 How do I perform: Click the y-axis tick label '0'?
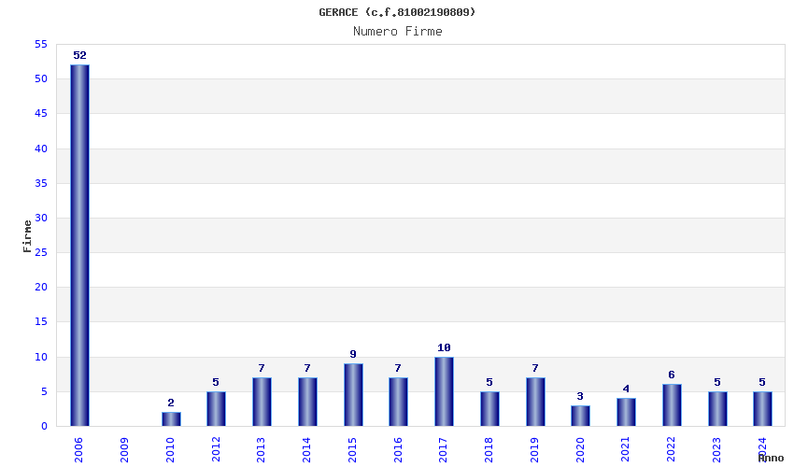pos(45,427)
